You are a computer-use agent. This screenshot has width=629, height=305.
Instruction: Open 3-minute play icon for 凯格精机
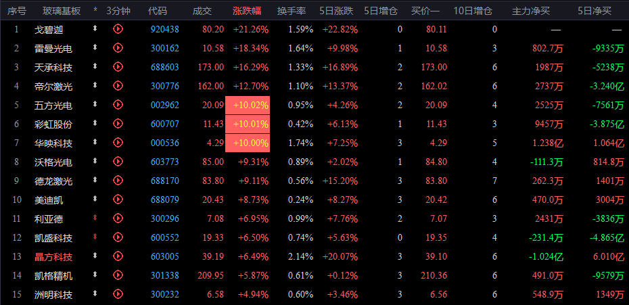(118, 275)
